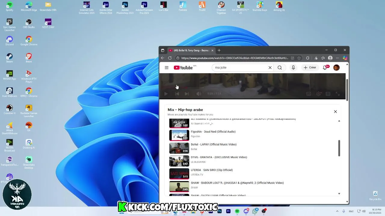Select the NVIDIA Broadcast desktop icon
Viewport: 385px width, 216px height.
(x=10, y=145)
